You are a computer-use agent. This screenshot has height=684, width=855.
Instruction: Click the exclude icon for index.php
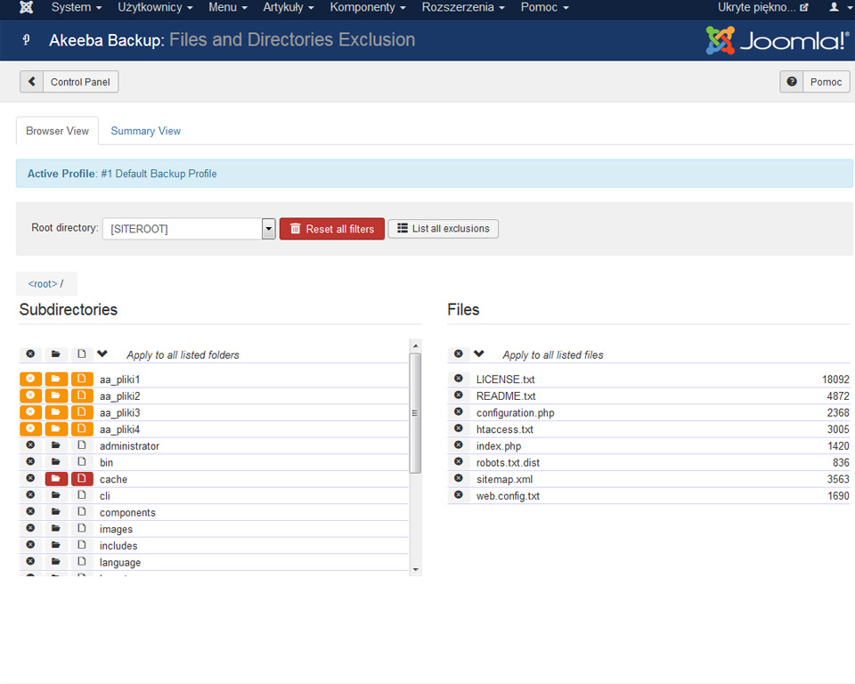point(459,445)
